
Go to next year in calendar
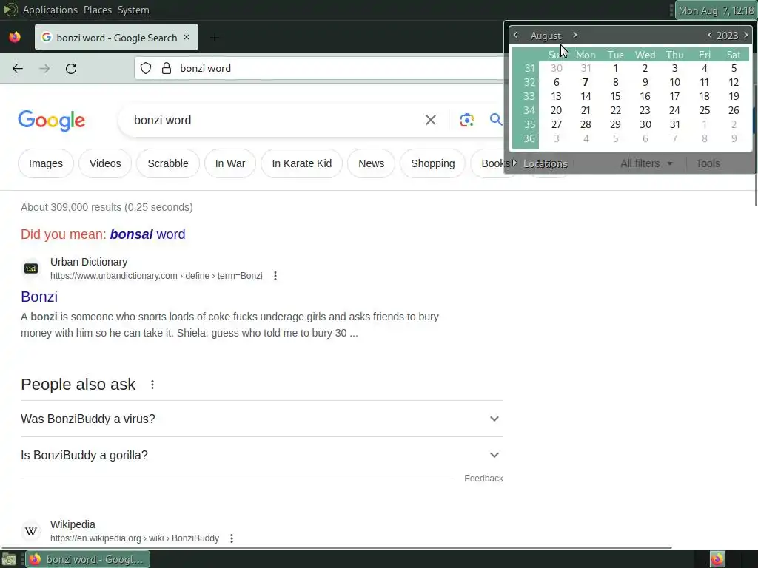coord(746,35)
